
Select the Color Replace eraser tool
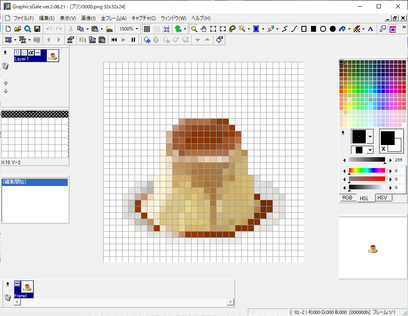pyautogui.click(x=357, y=29)
